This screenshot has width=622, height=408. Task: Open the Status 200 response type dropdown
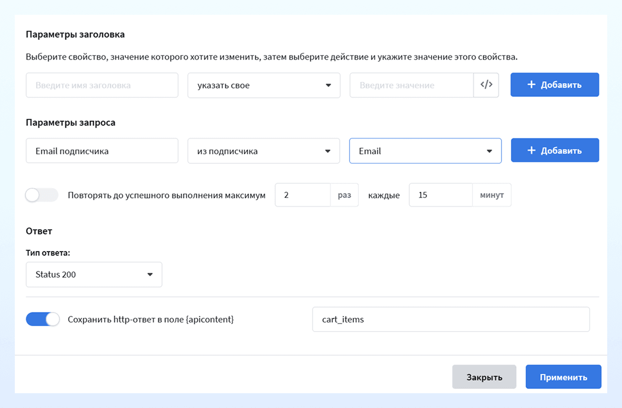[x=94, y=274]
